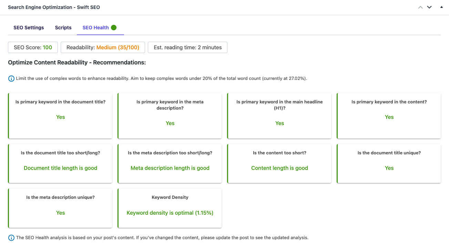Viewport: 449px width, 245px height.
Task: Click the 'Is the meta description unique?' card
Action: [x=60, y=208]
